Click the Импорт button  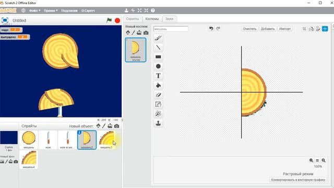285,29
